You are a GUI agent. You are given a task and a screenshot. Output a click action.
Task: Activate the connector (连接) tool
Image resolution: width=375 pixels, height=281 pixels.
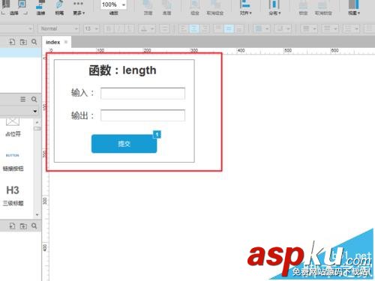40,7
